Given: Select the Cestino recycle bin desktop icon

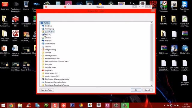Looking at the screenshot, I should 26,6.
